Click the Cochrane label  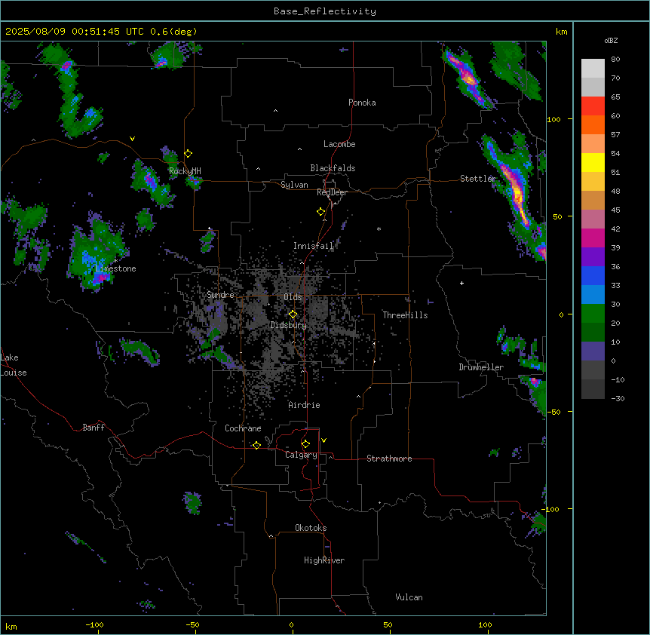click(x=243, y=428)
